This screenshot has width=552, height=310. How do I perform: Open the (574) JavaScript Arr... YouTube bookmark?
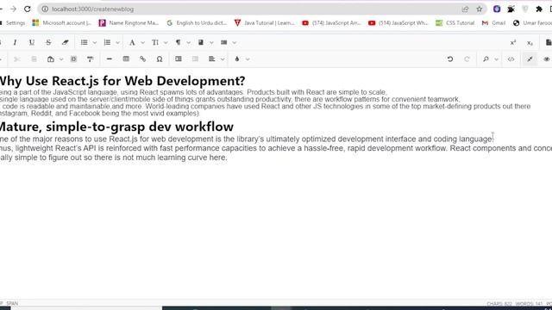pos(331,23)
